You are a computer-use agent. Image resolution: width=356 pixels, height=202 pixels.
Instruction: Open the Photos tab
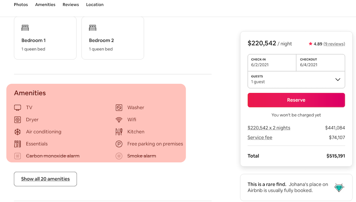tap(21, 4)
